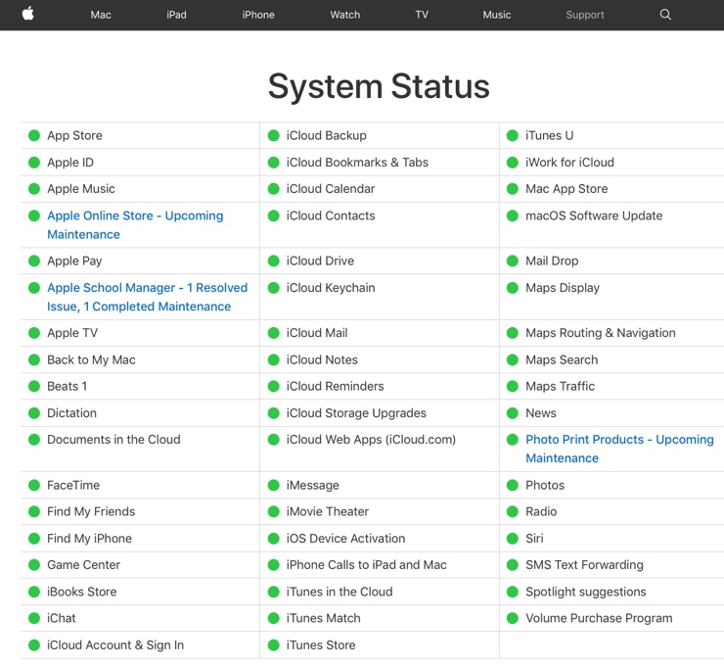Click green status dot beside Beats 1
The width and height of the screenshot is (724, 667).
(34, 386)
